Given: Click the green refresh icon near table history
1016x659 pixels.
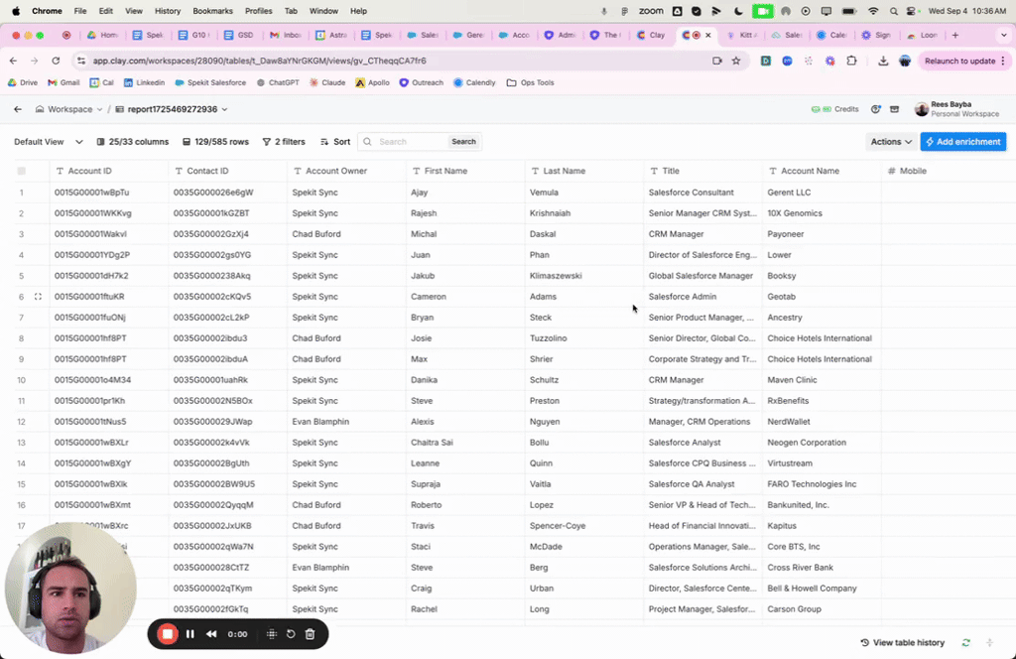Looking at the screenshot, I should coord(965,643).
